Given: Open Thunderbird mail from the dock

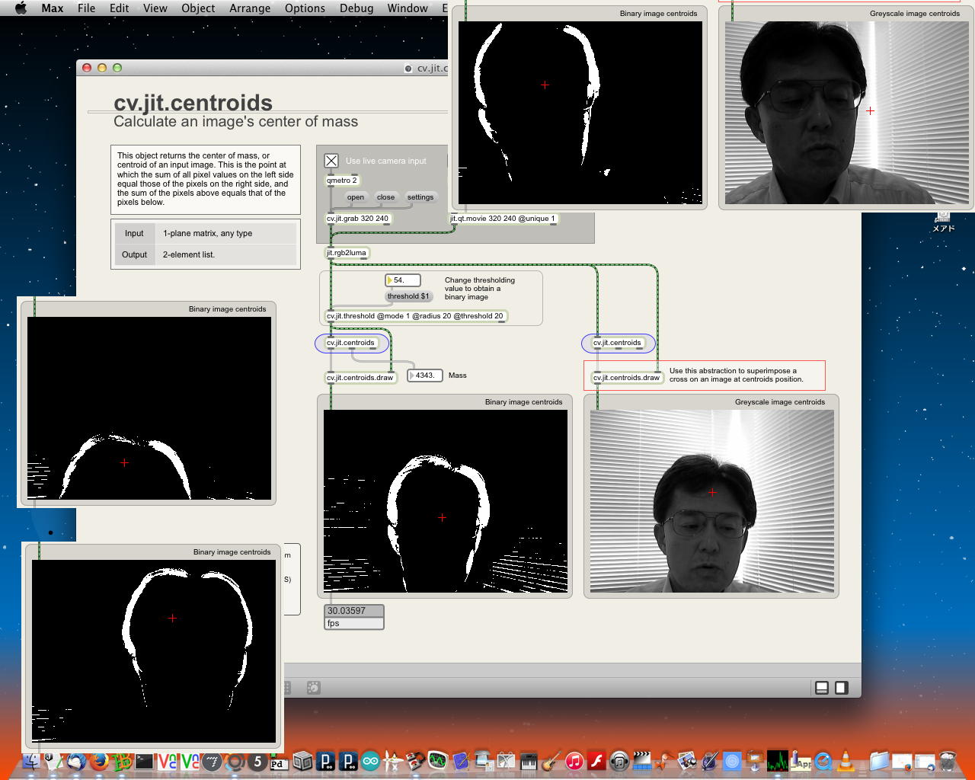Looking at the screenshot, I should [x=75, y=760].
